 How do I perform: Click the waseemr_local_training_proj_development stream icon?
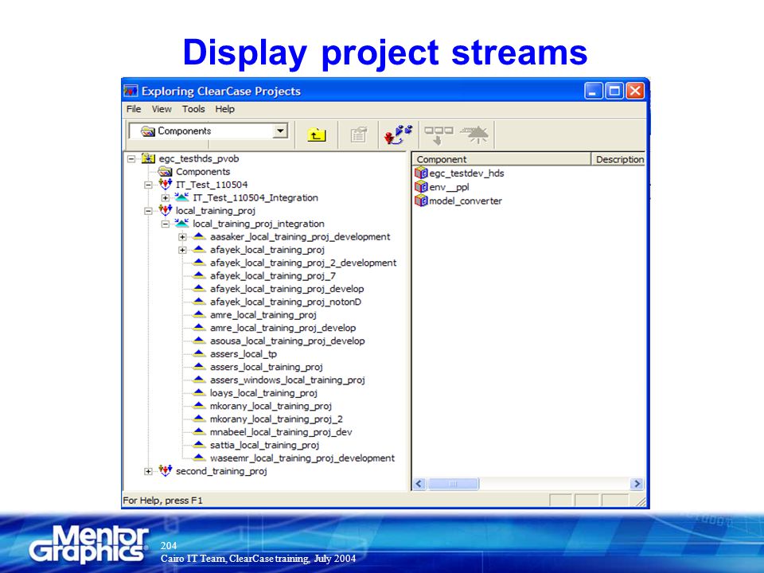(x=199, y=458)
